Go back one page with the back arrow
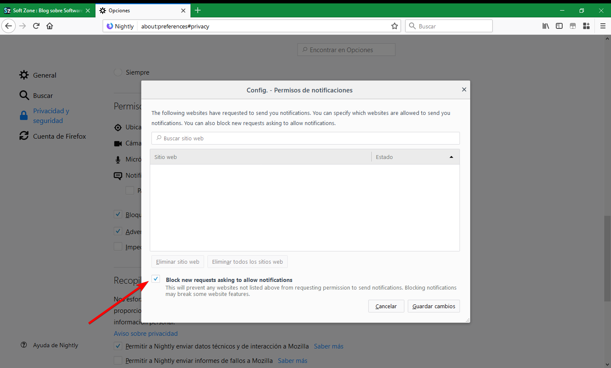 [8, 26]
